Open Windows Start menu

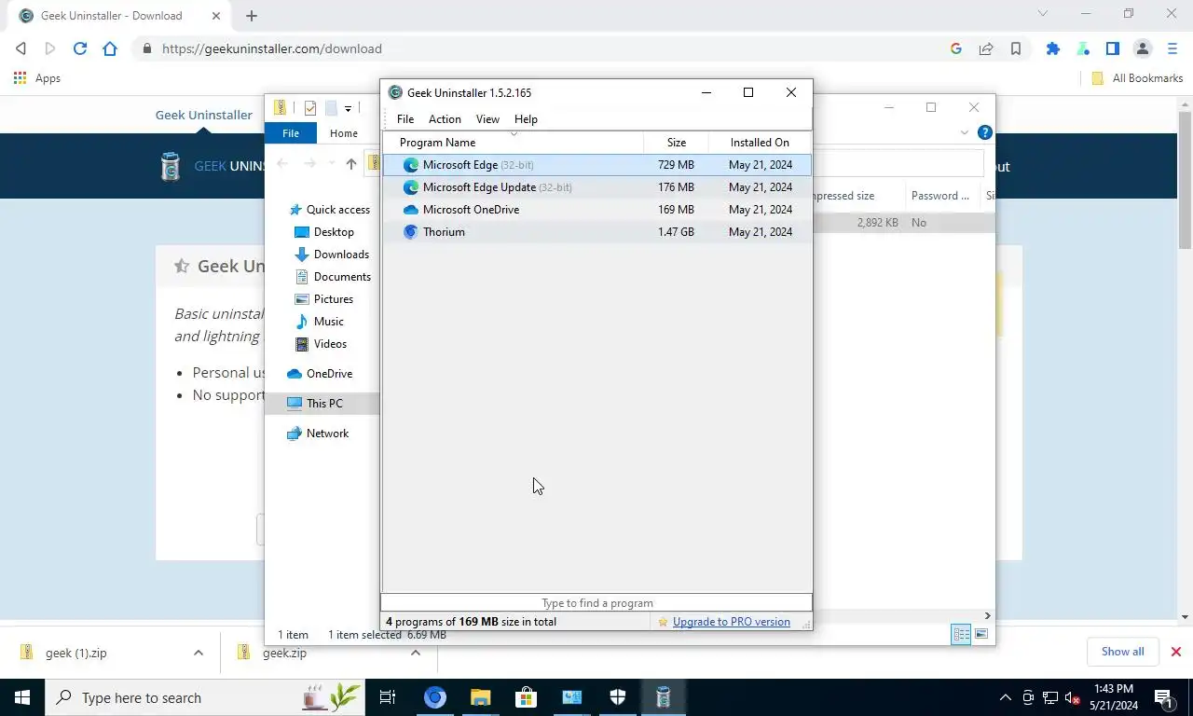(x=22, y=697)
